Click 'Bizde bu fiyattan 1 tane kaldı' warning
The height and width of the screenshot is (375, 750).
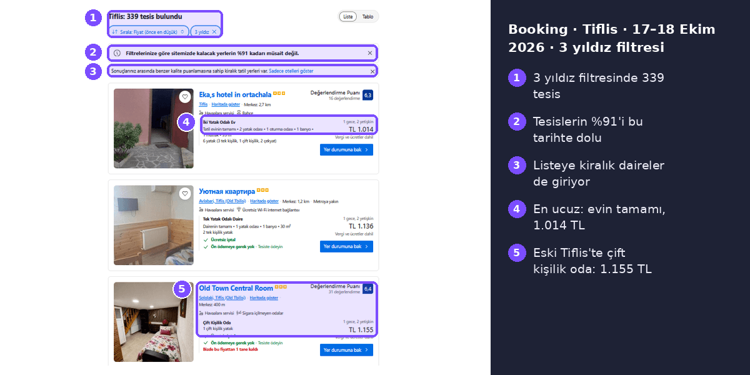231,349
